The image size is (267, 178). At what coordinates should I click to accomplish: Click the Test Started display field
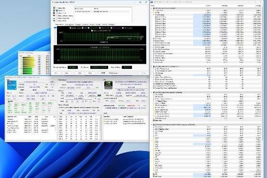point(99,68)
